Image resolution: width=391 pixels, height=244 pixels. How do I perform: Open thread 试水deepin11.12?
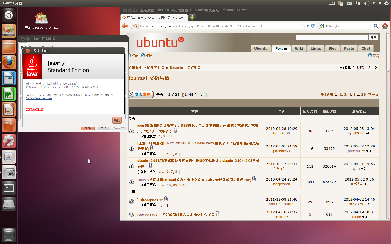(x=150, y=200)
